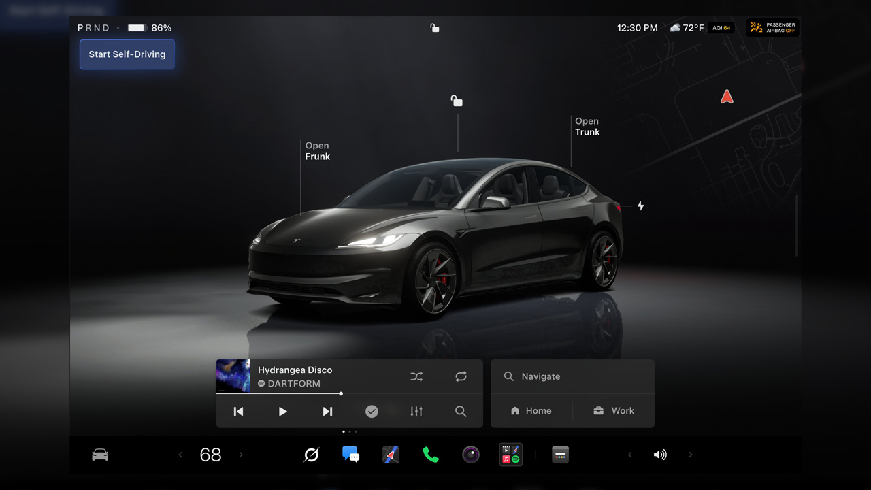Decrease cabin temperature with left chevron
Viewport: 871px width, 490px height.
[180, 455]
